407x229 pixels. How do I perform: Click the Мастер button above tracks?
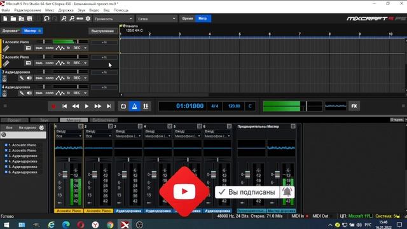coord(32,31)
